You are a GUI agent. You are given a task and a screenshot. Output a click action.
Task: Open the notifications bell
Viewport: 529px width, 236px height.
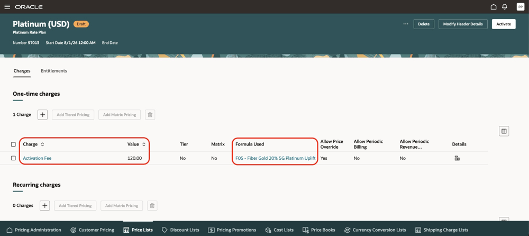pyautogui.click(x=505, y=7)
